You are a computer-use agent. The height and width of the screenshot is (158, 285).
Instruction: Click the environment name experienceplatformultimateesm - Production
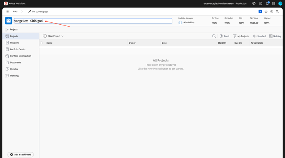[225, 3]
